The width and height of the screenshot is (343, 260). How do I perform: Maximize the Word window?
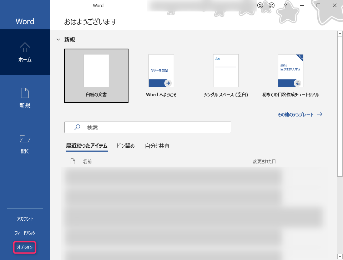tap(318, 5)
